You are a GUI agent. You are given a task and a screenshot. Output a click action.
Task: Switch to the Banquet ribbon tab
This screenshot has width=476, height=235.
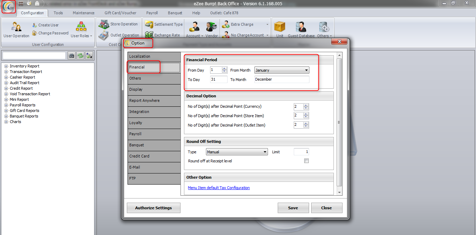pos(175,13)
